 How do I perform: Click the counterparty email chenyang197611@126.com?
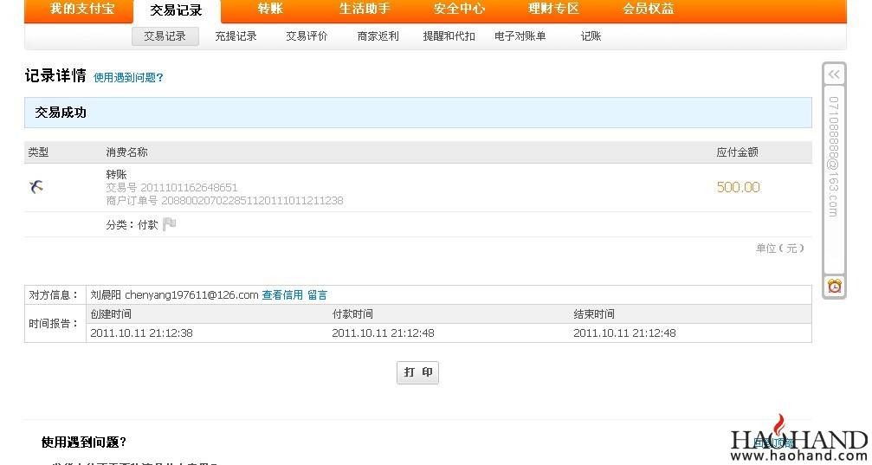click(x=191, y=294)
